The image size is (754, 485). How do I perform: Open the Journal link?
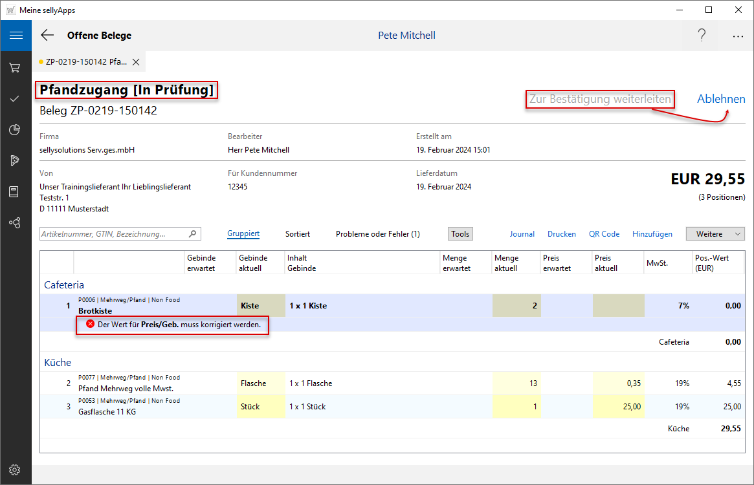[522, 234]
